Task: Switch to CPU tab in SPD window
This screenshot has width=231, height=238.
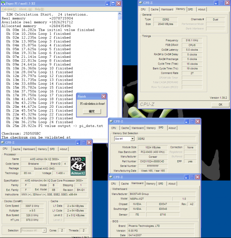Action: [114, 128]
